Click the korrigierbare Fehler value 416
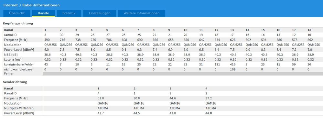Screen dimensions: 323x119 click(x=233, y=64)
